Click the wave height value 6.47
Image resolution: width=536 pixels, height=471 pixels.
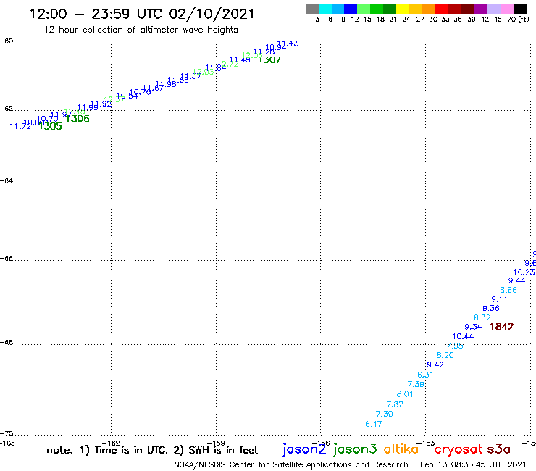pyautogui.click(x=374, y=424)
